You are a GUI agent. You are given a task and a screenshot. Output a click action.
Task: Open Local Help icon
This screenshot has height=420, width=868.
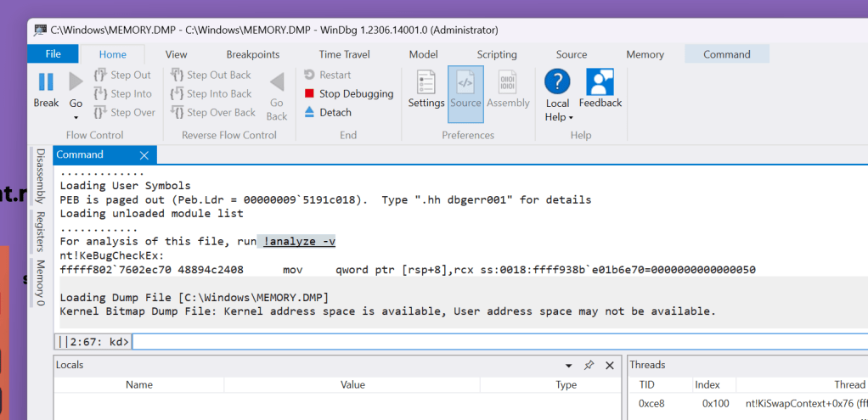click(557, 82)
